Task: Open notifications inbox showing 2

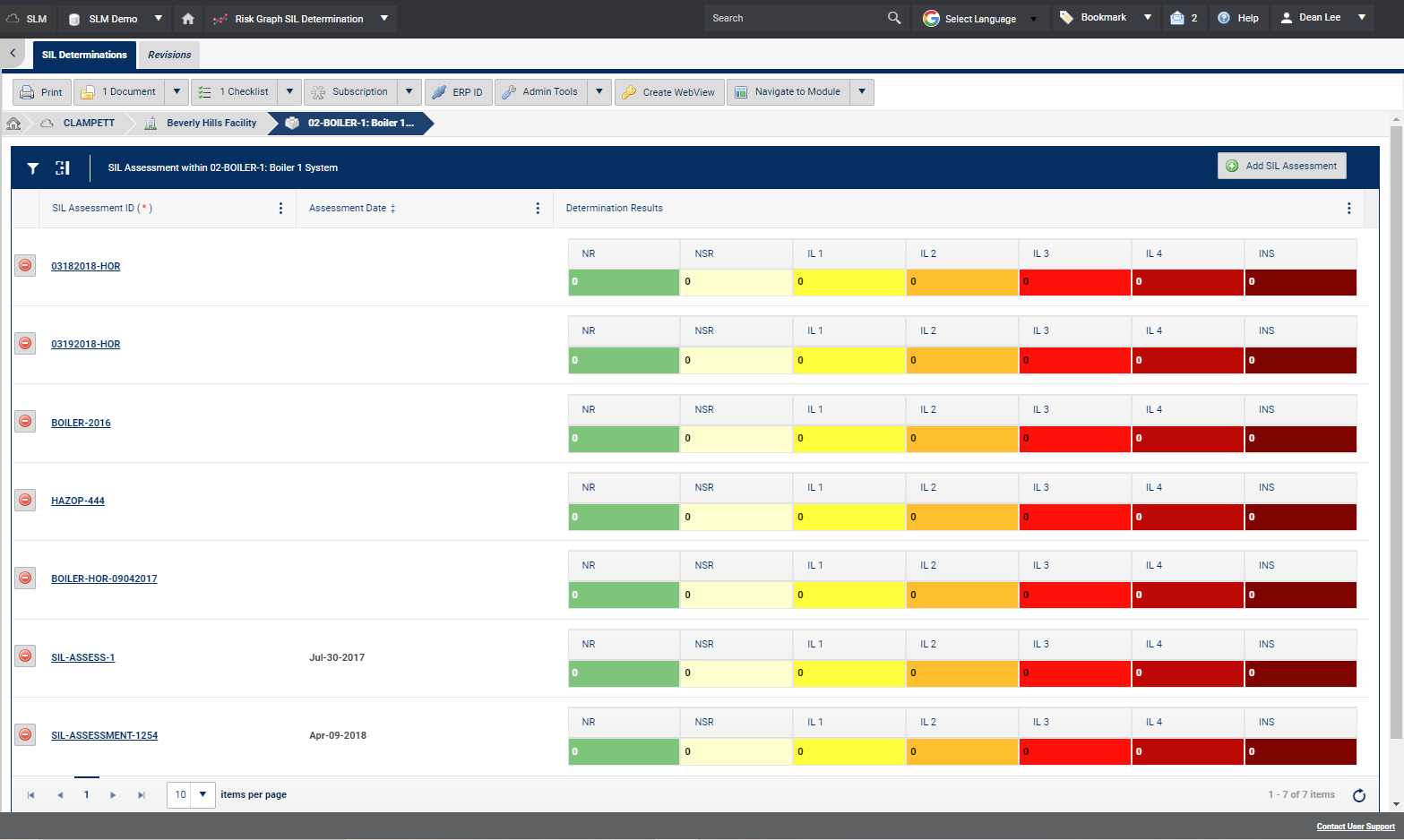Action: [1184, 18]
